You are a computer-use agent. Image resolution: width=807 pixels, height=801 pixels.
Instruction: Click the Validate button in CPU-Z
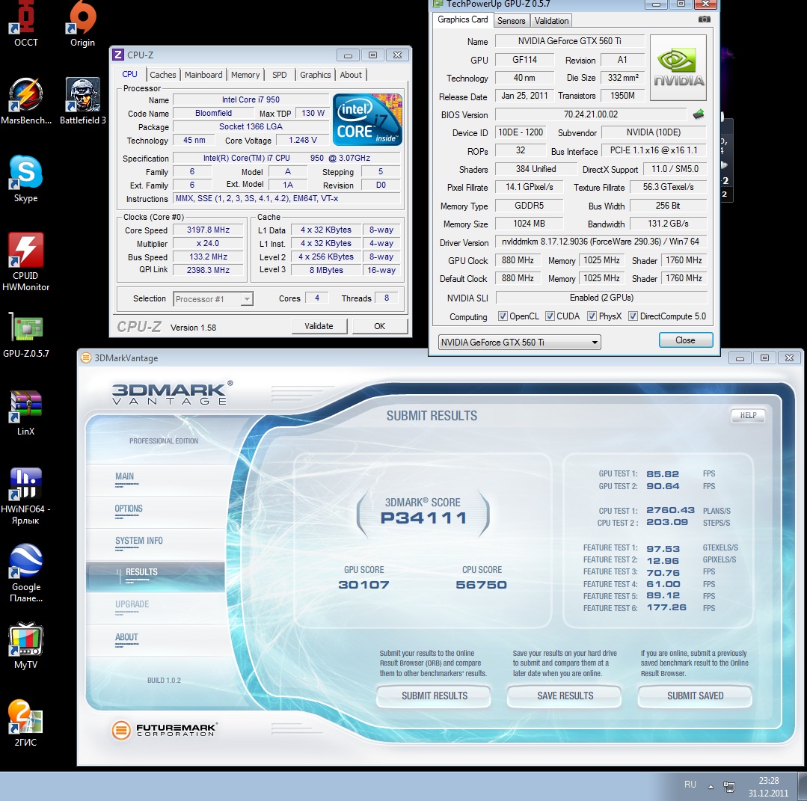(319, 326)
